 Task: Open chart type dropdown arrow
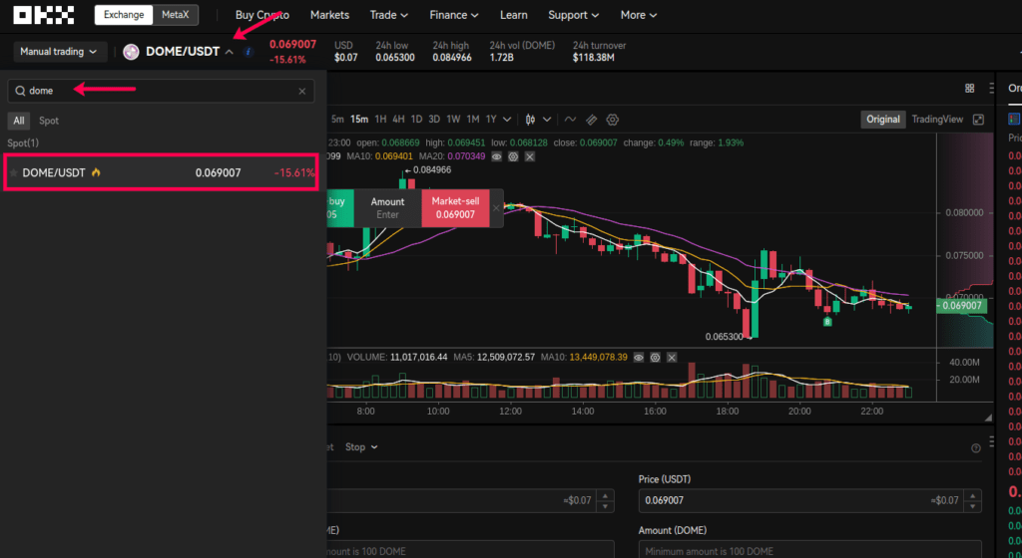547,120
